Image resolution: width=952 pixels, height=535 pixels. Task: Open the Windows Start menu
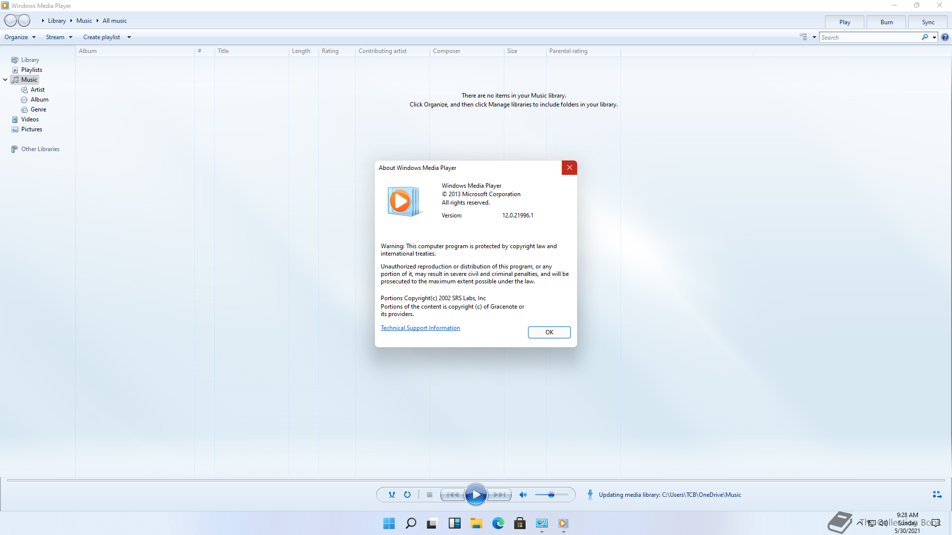click(389, 523)
